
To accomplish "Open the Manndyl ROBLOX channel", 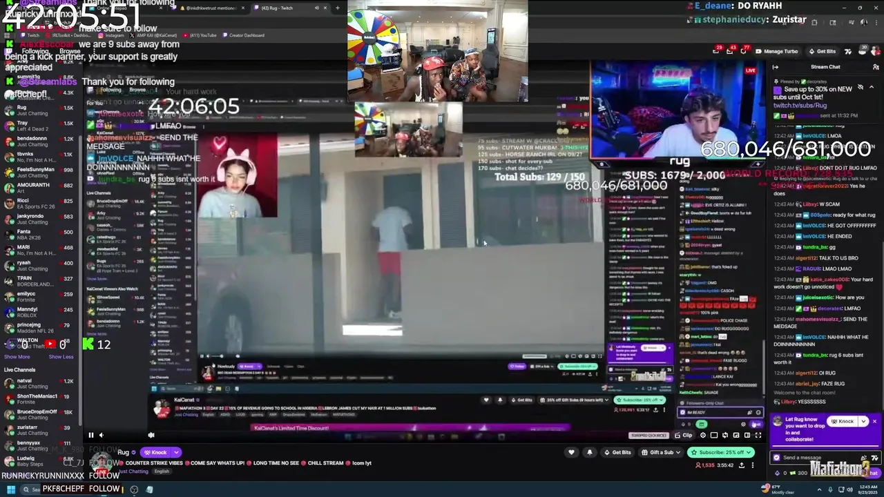I will (39, 312).
